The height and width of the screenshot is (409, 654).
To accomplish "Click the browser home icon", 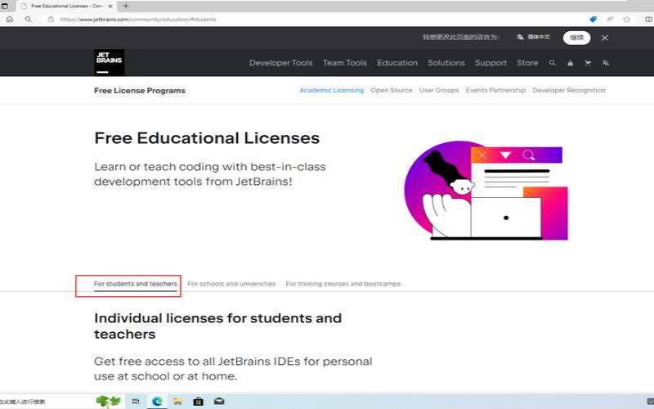I will pyautogui.click(x=10, y=19).
